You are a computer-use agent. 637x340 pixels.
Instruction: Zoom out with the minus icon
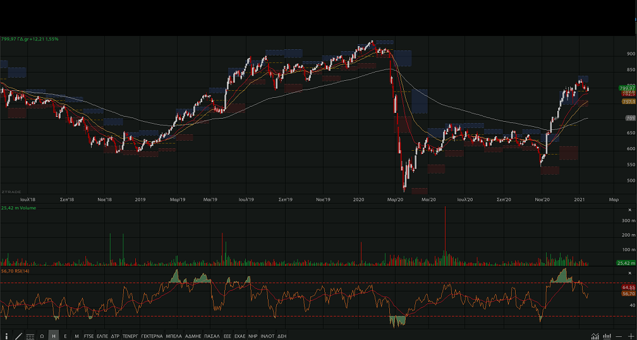(x=619, y=336)
